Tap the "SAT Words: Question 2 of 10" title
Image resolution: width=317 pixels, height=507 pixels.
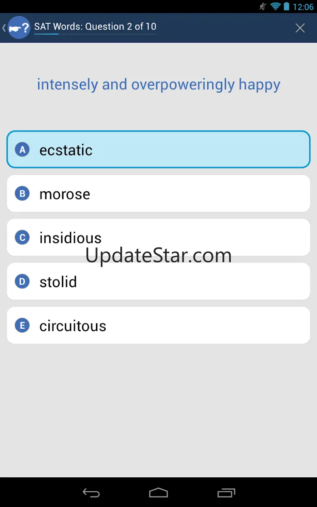pos(95,26)
